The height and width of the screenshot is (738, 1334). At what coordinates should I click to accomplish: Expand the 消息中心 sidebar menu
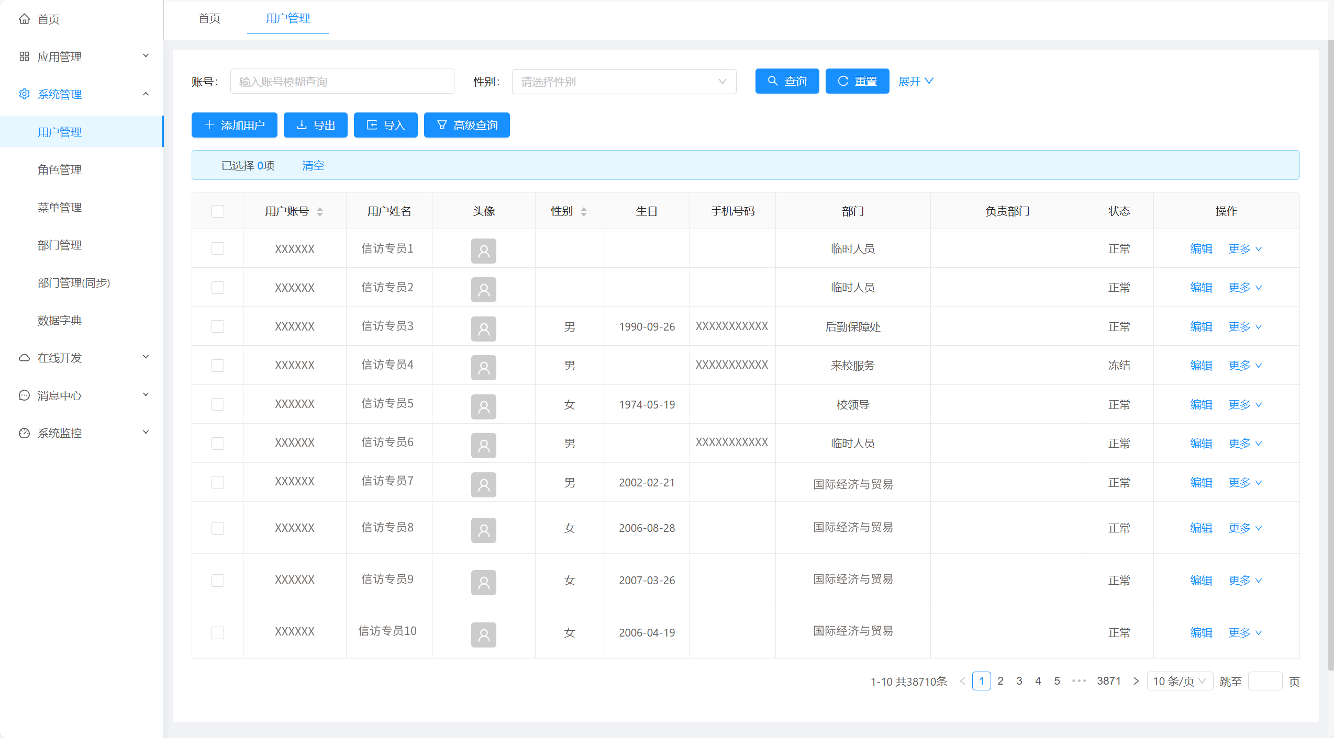click(x=82, y=395)
